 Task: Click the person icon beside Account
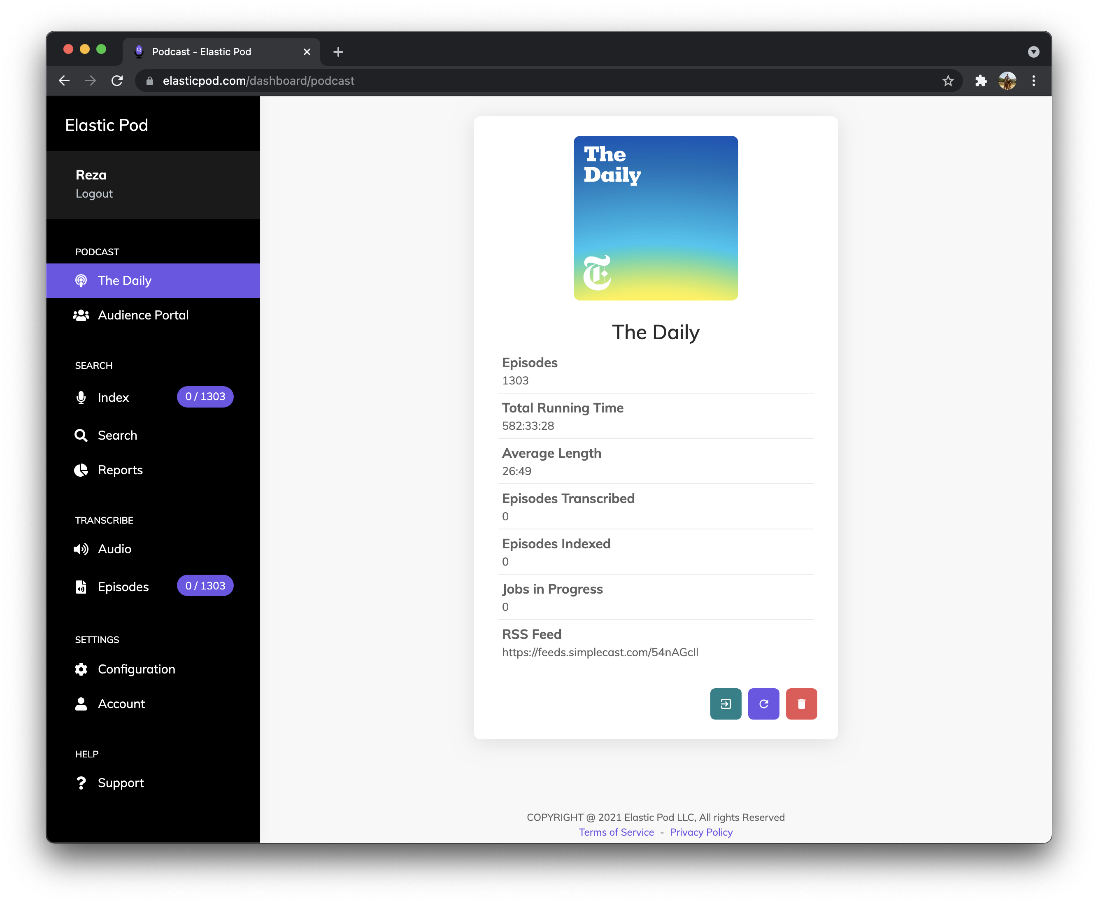coord(81,704)
